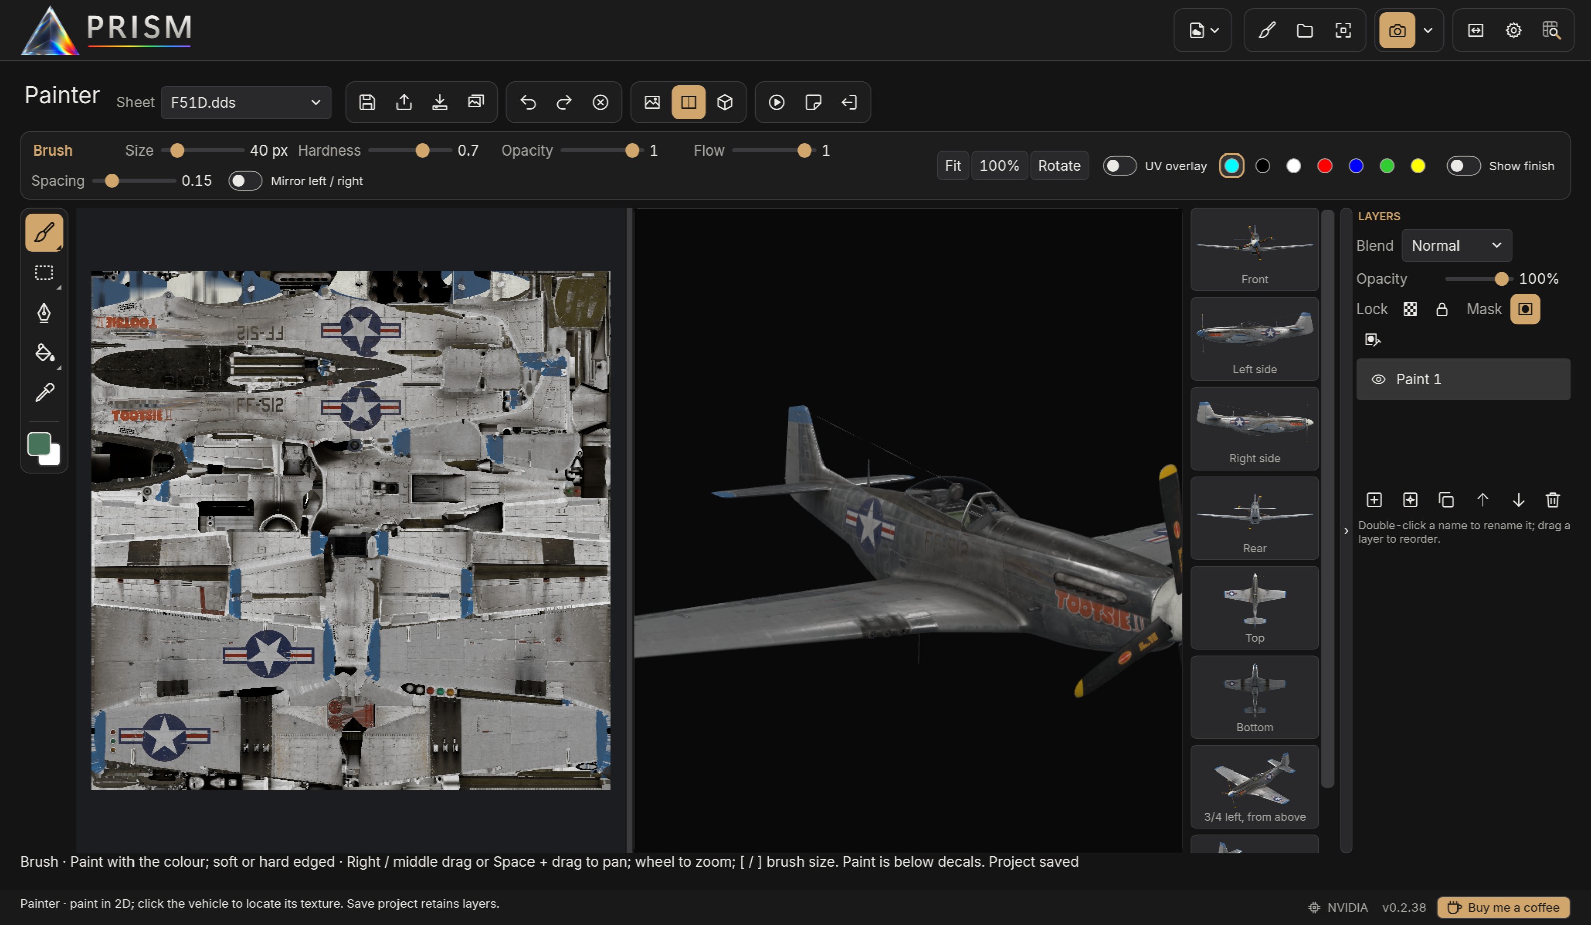Image resolution: width=1591 pixels, height=925 pixels.
Task: Select the Pen tool in left toolbar
Action: pyautogui.click(x=44, y=313)
